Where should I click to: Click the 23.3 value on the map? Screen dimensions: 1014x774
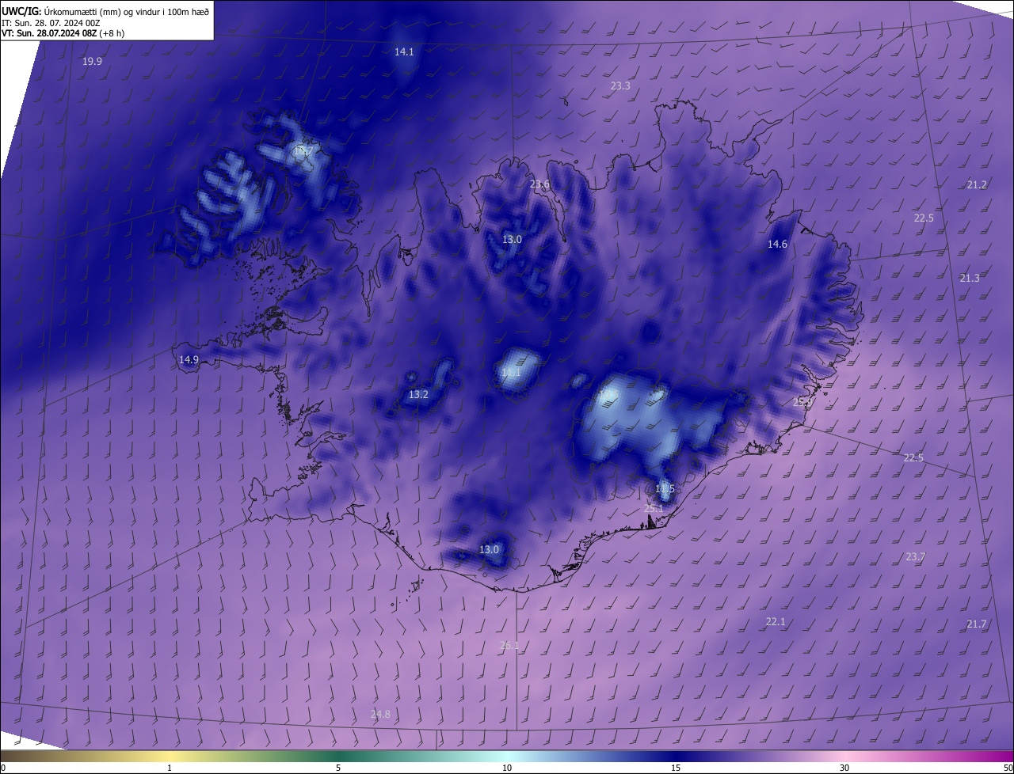tap(620, 85)
